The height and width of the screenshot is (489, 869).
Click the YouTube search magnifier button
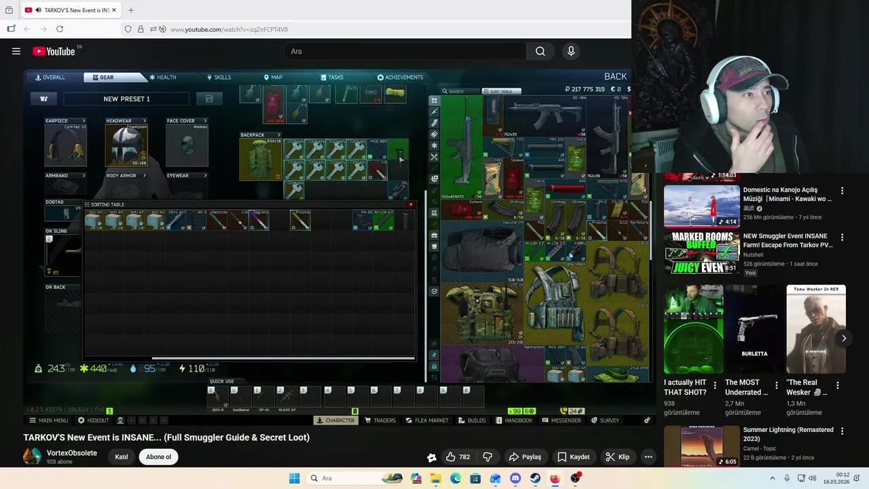click(x=540, y=51)
